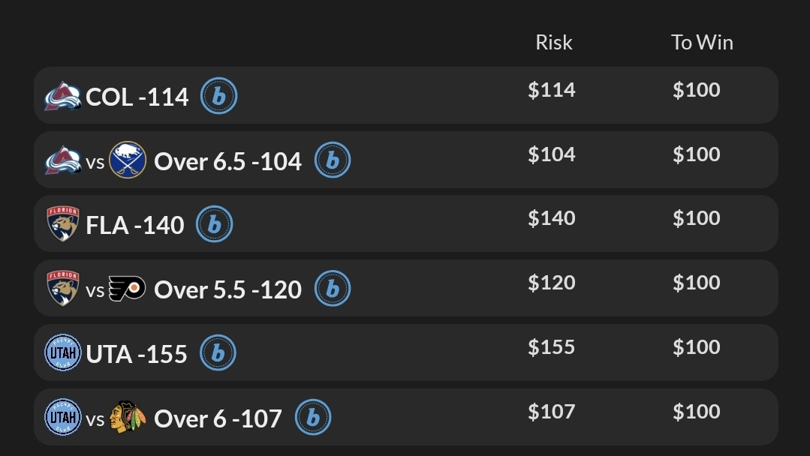Click the Chicago Blackhawks team logo
The image size is (810, 456).
[x=127, y=418]
